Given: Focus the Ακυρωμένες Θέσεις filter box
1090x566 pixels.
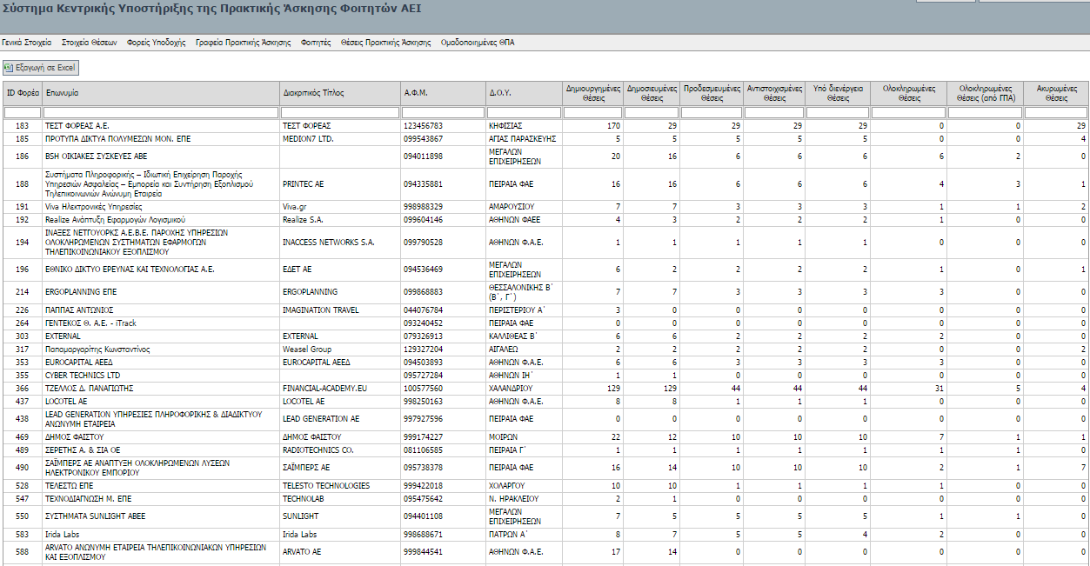Looking at the screenshot, I should point(1056,113).
